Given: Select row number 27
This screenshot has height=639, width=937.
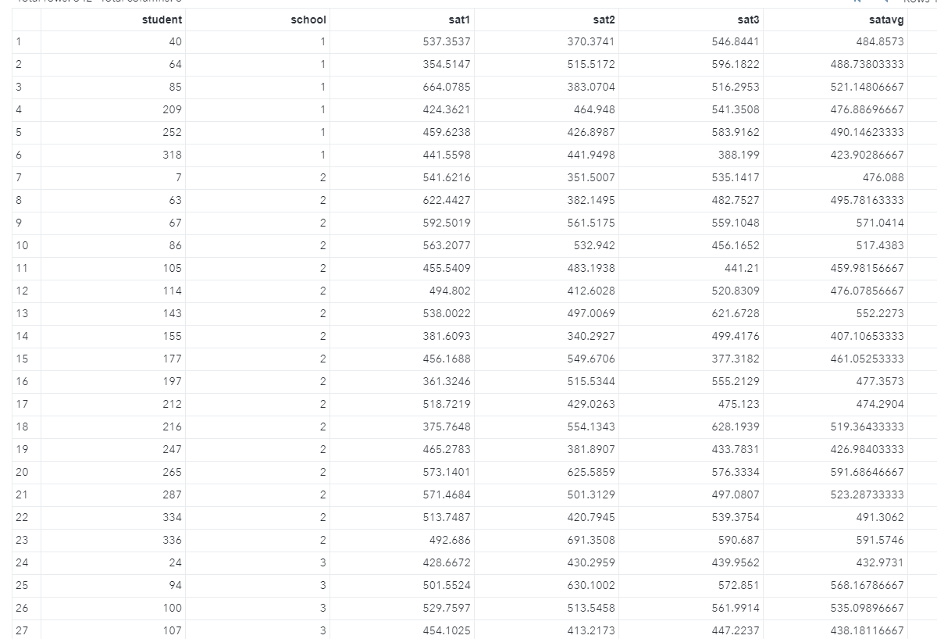Looking at the screenshot, I should tap(22, 630).
